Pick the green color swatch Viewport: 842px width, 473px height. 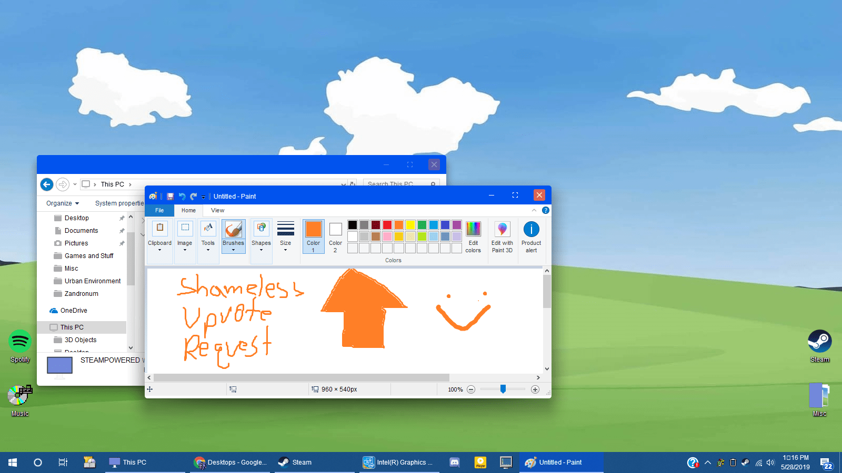(422, 225)
